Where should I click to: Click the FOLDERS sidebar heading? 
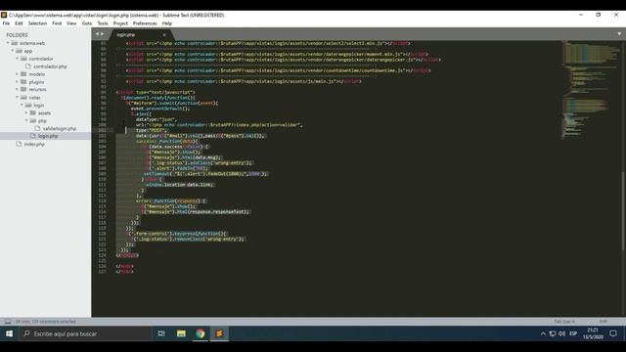pyautogui.click(x=17, y=35)
